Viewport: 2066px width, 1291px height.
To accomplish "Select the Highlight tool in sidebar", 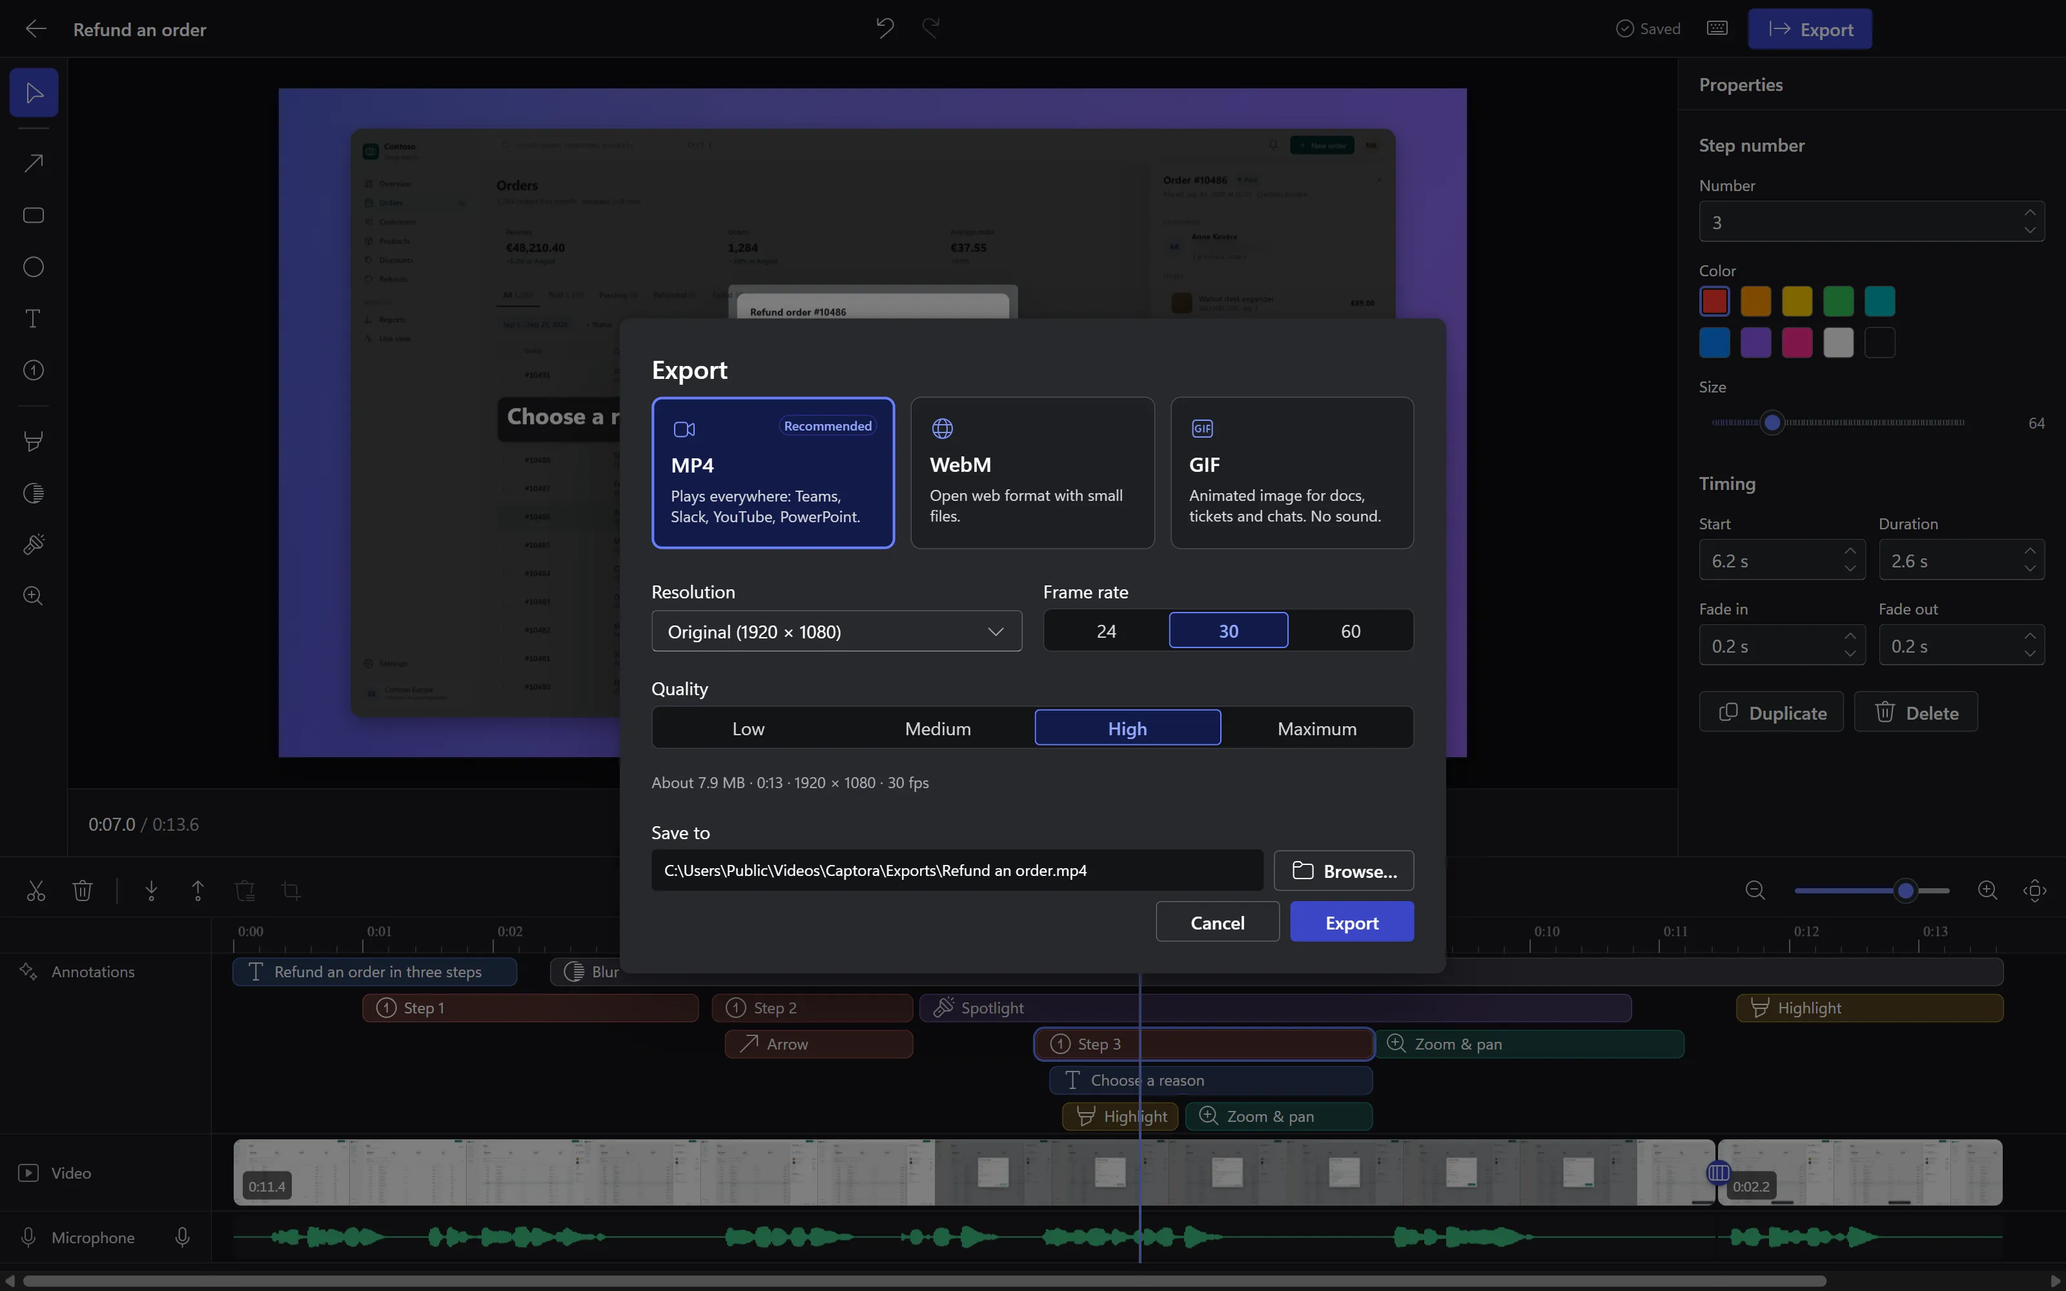I will pyautogui.click(x=34, y=442).
